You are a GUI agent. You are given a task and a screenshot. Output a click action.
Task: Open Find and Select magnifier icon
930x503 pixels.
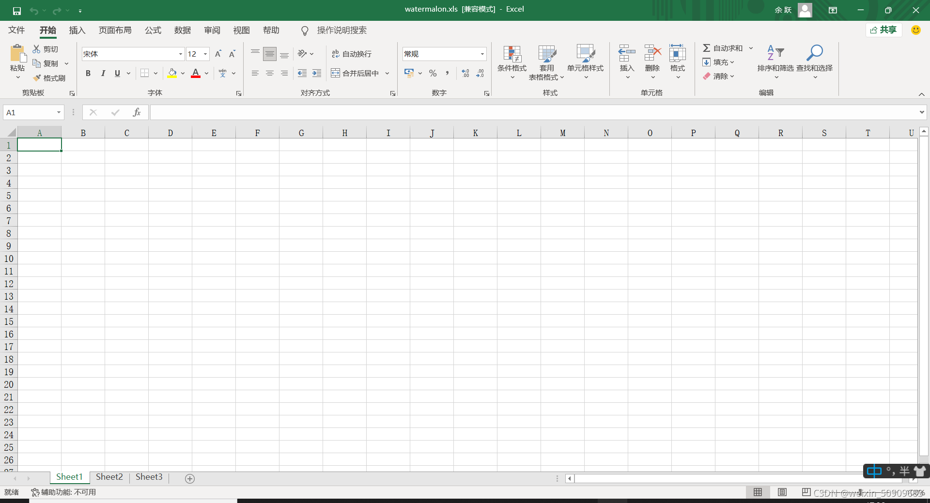click(815, 53)
